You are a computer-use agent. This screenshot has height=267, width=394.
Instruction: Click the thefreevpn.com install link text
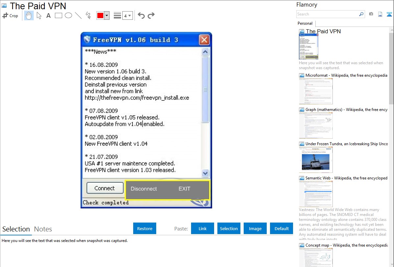(x=137, y=98)
